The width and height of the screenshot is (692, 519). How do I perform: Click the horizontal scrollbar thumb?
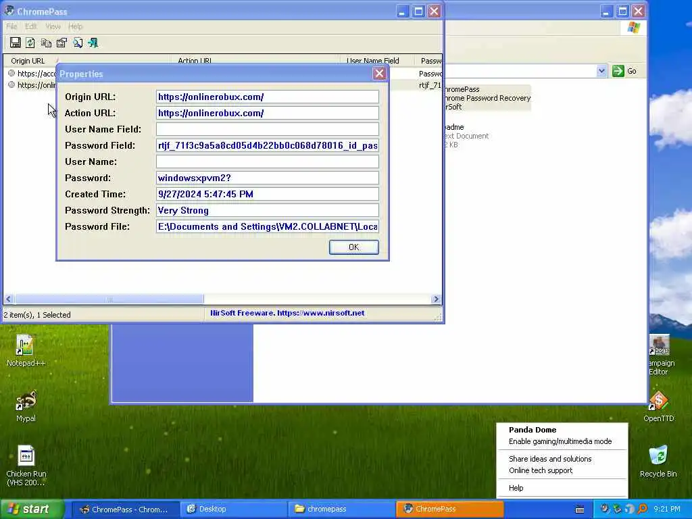(109, 299)
